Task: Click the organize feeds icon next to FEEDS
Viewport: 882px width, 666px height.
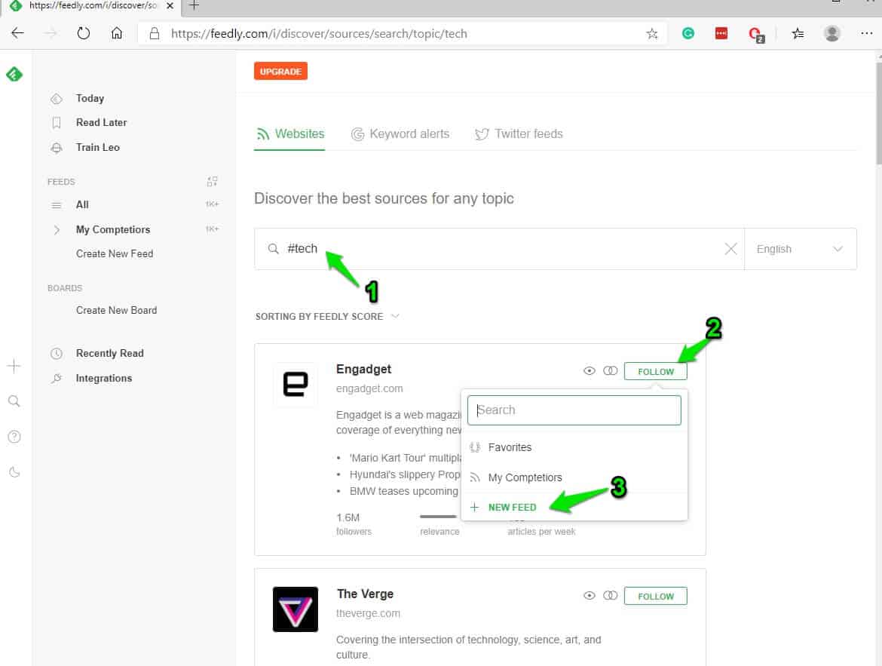Action: point(212,181)
